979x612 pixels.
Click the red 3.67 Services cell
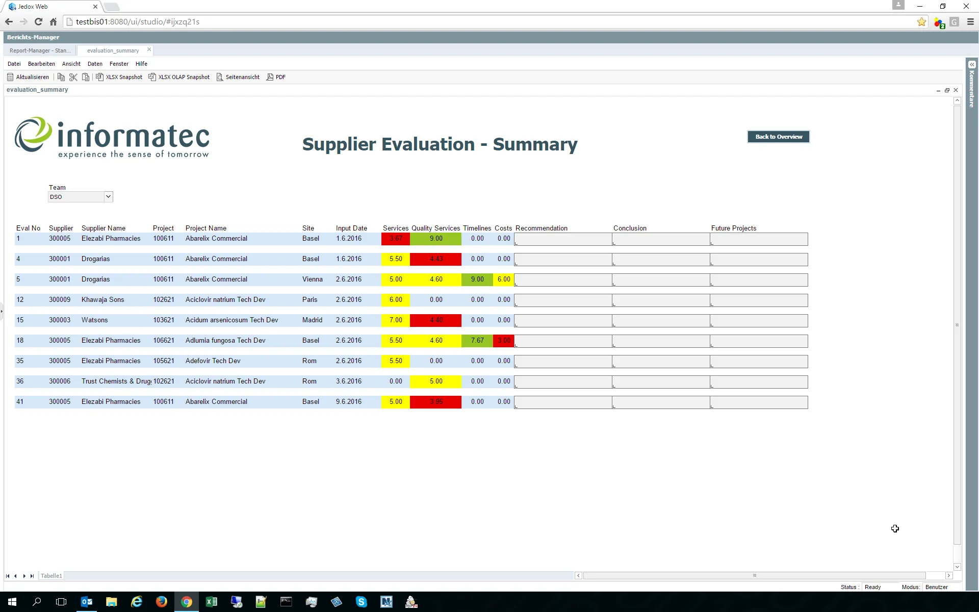point(396,239)
